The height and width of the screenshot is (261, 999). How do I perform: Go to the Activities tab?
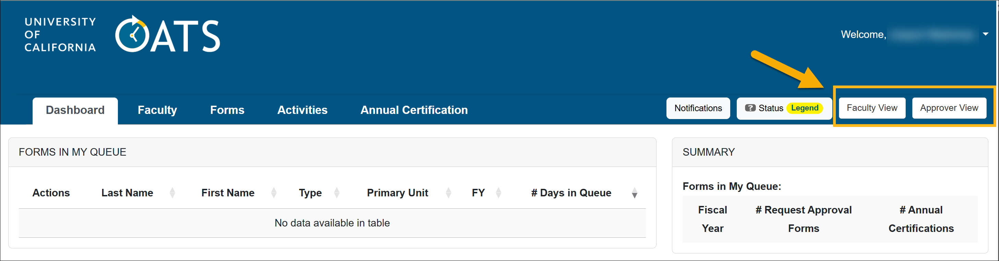pyautogui.click(x=302, y=110)
